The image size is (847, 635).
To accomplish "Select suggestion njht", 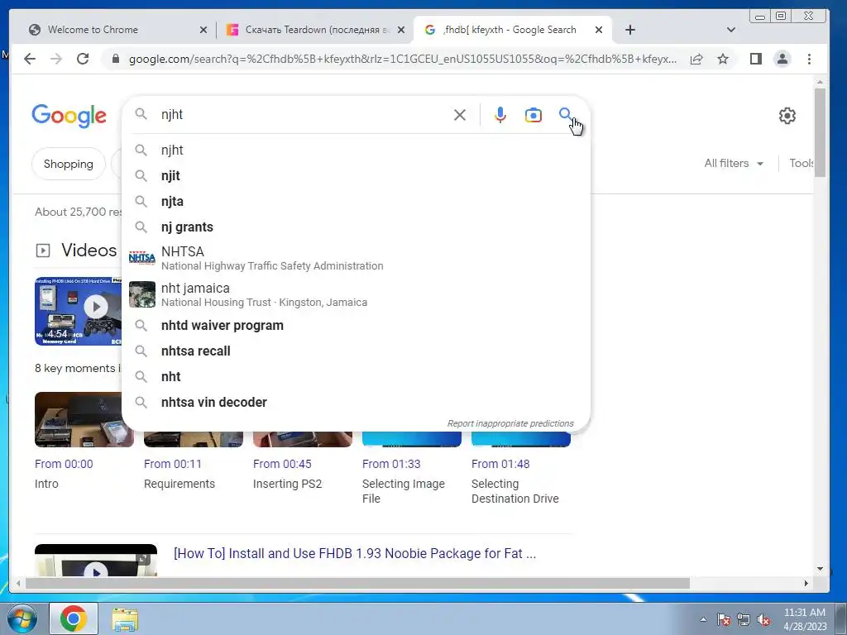I will tap(356, 150).
